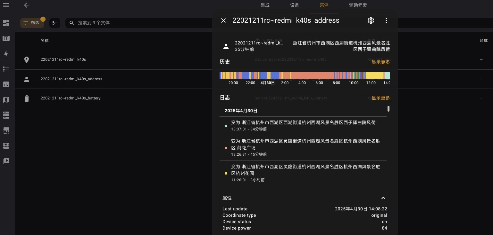
Task: Click the history timeline color bar
Action: 305,75
